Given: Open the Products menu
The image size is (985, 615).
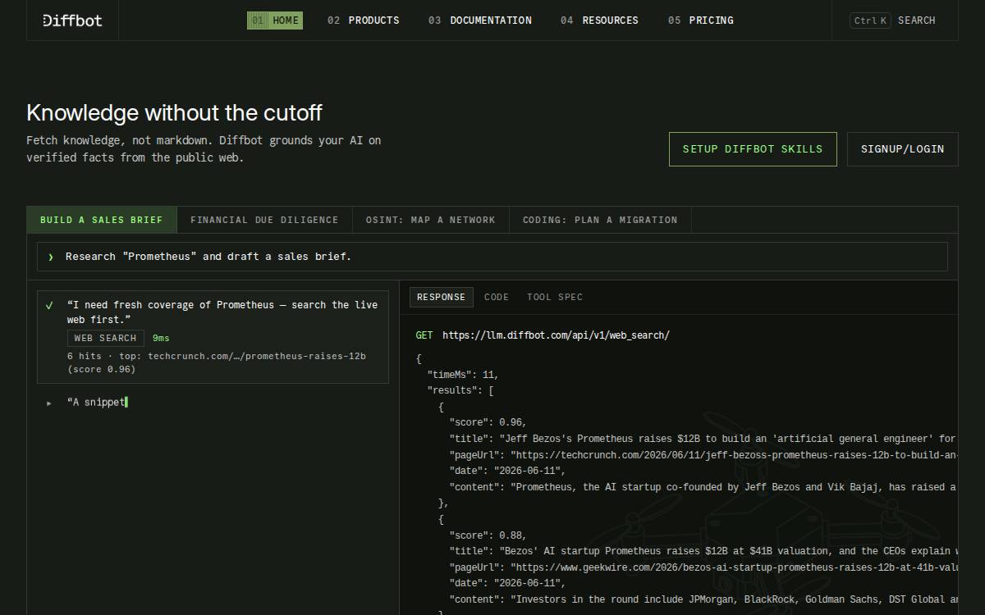Looking at the screenshot, I should click(x=364, y=20).
